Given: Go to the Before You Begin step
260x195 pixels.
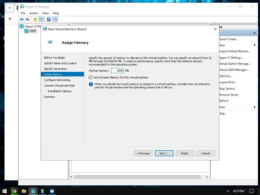Looking at the screenshot, I should pos(54,58).
